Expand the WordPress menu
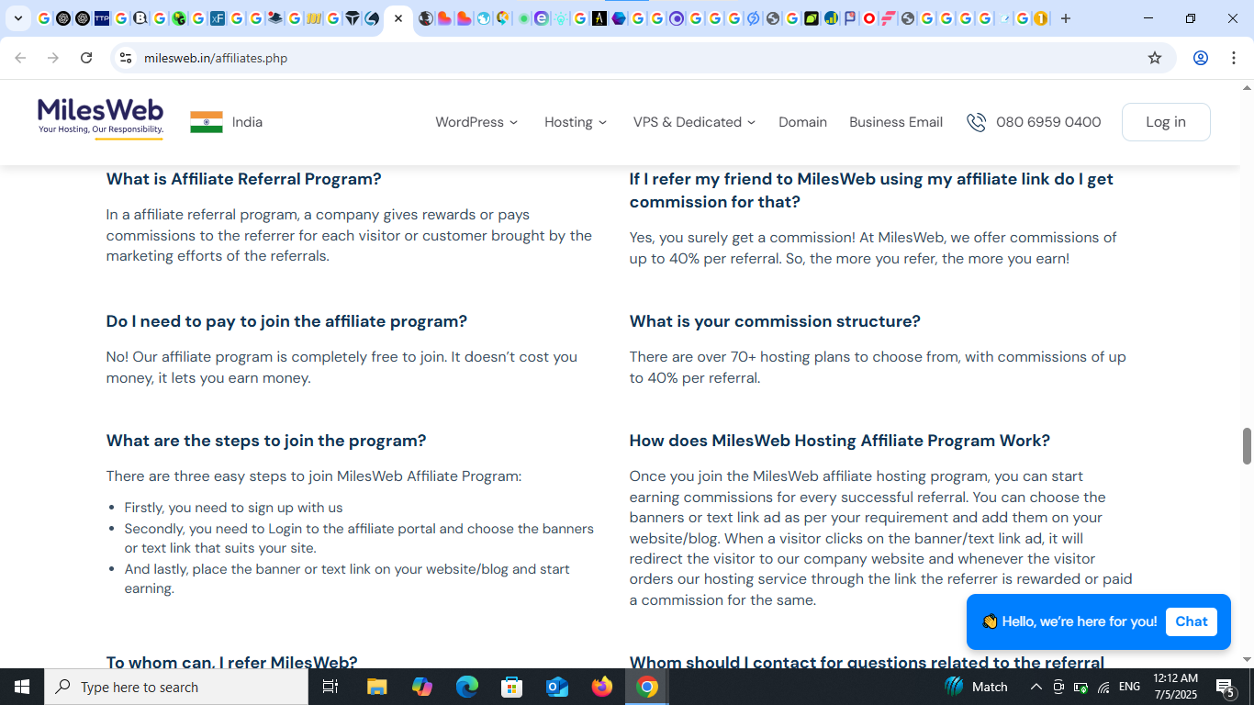 (476, 122)
